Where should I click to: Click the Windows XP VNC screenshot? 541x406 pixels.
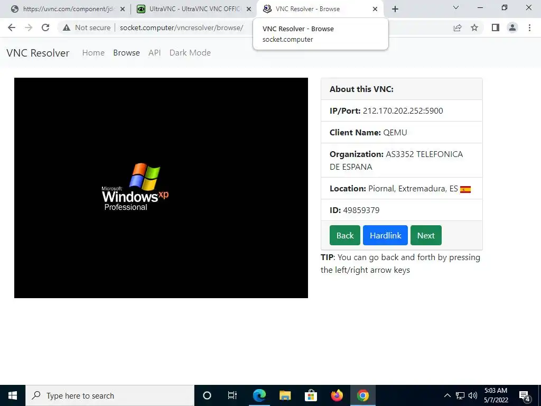161,188
